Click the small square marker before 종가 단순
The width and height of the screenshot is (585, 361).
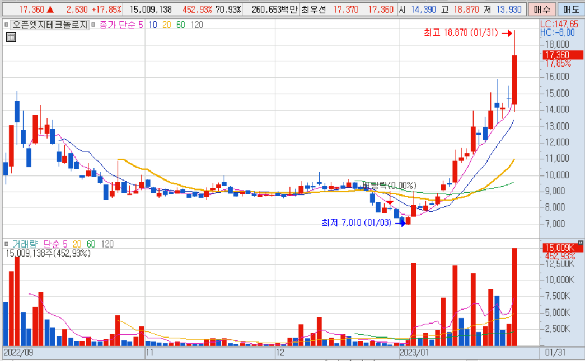(x=93, y=25)
